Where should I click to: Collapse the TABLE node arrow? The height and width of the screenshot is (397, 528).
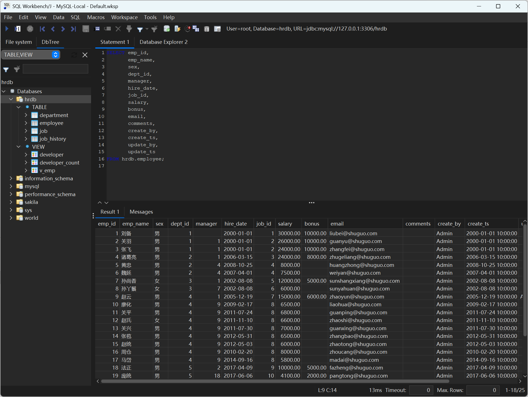click(x=19, y=107)
